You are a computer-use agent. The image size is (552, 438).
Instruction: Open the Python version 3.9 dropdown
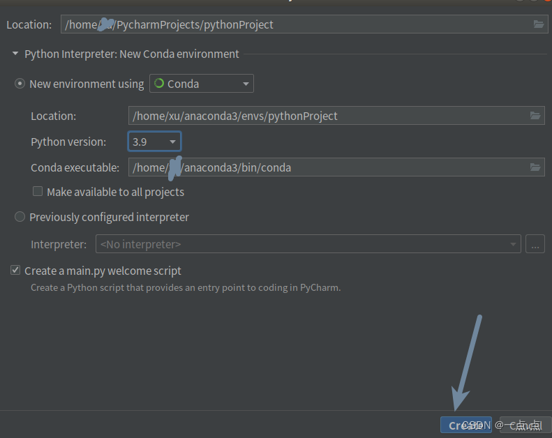(154, 142)
